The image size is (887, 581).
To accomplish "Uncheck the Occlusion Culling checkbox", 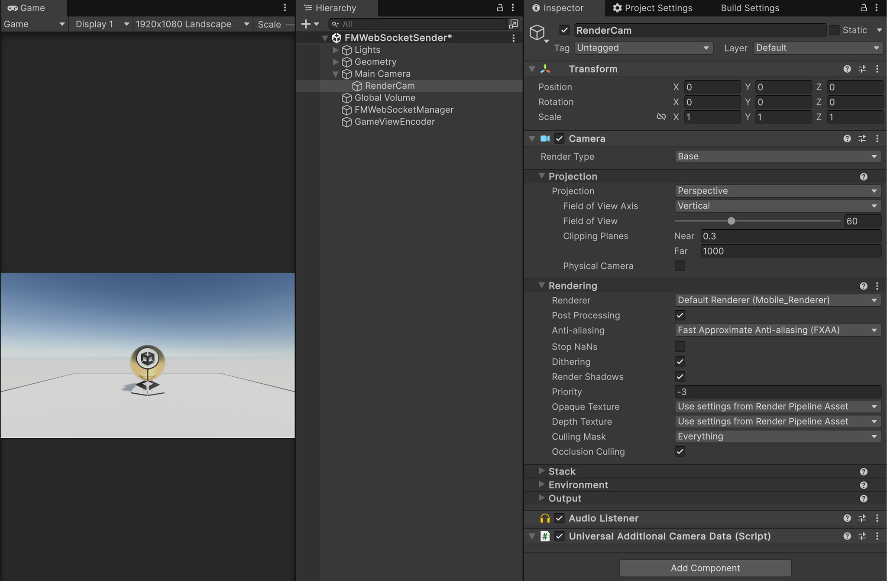I will (680, 451).
